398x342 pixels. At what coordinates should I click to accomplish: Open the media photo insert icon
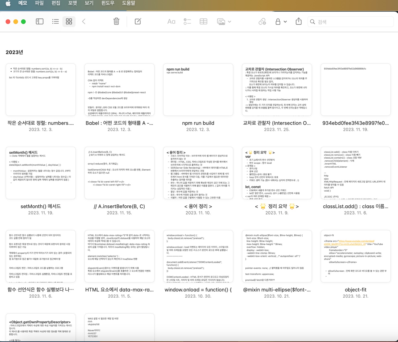[221, 22]
